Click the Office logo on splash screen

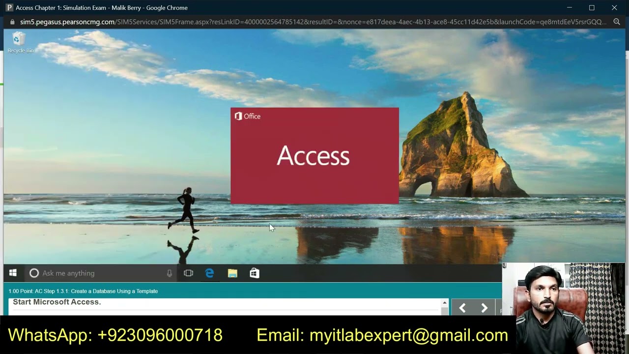tap(248, 117)
